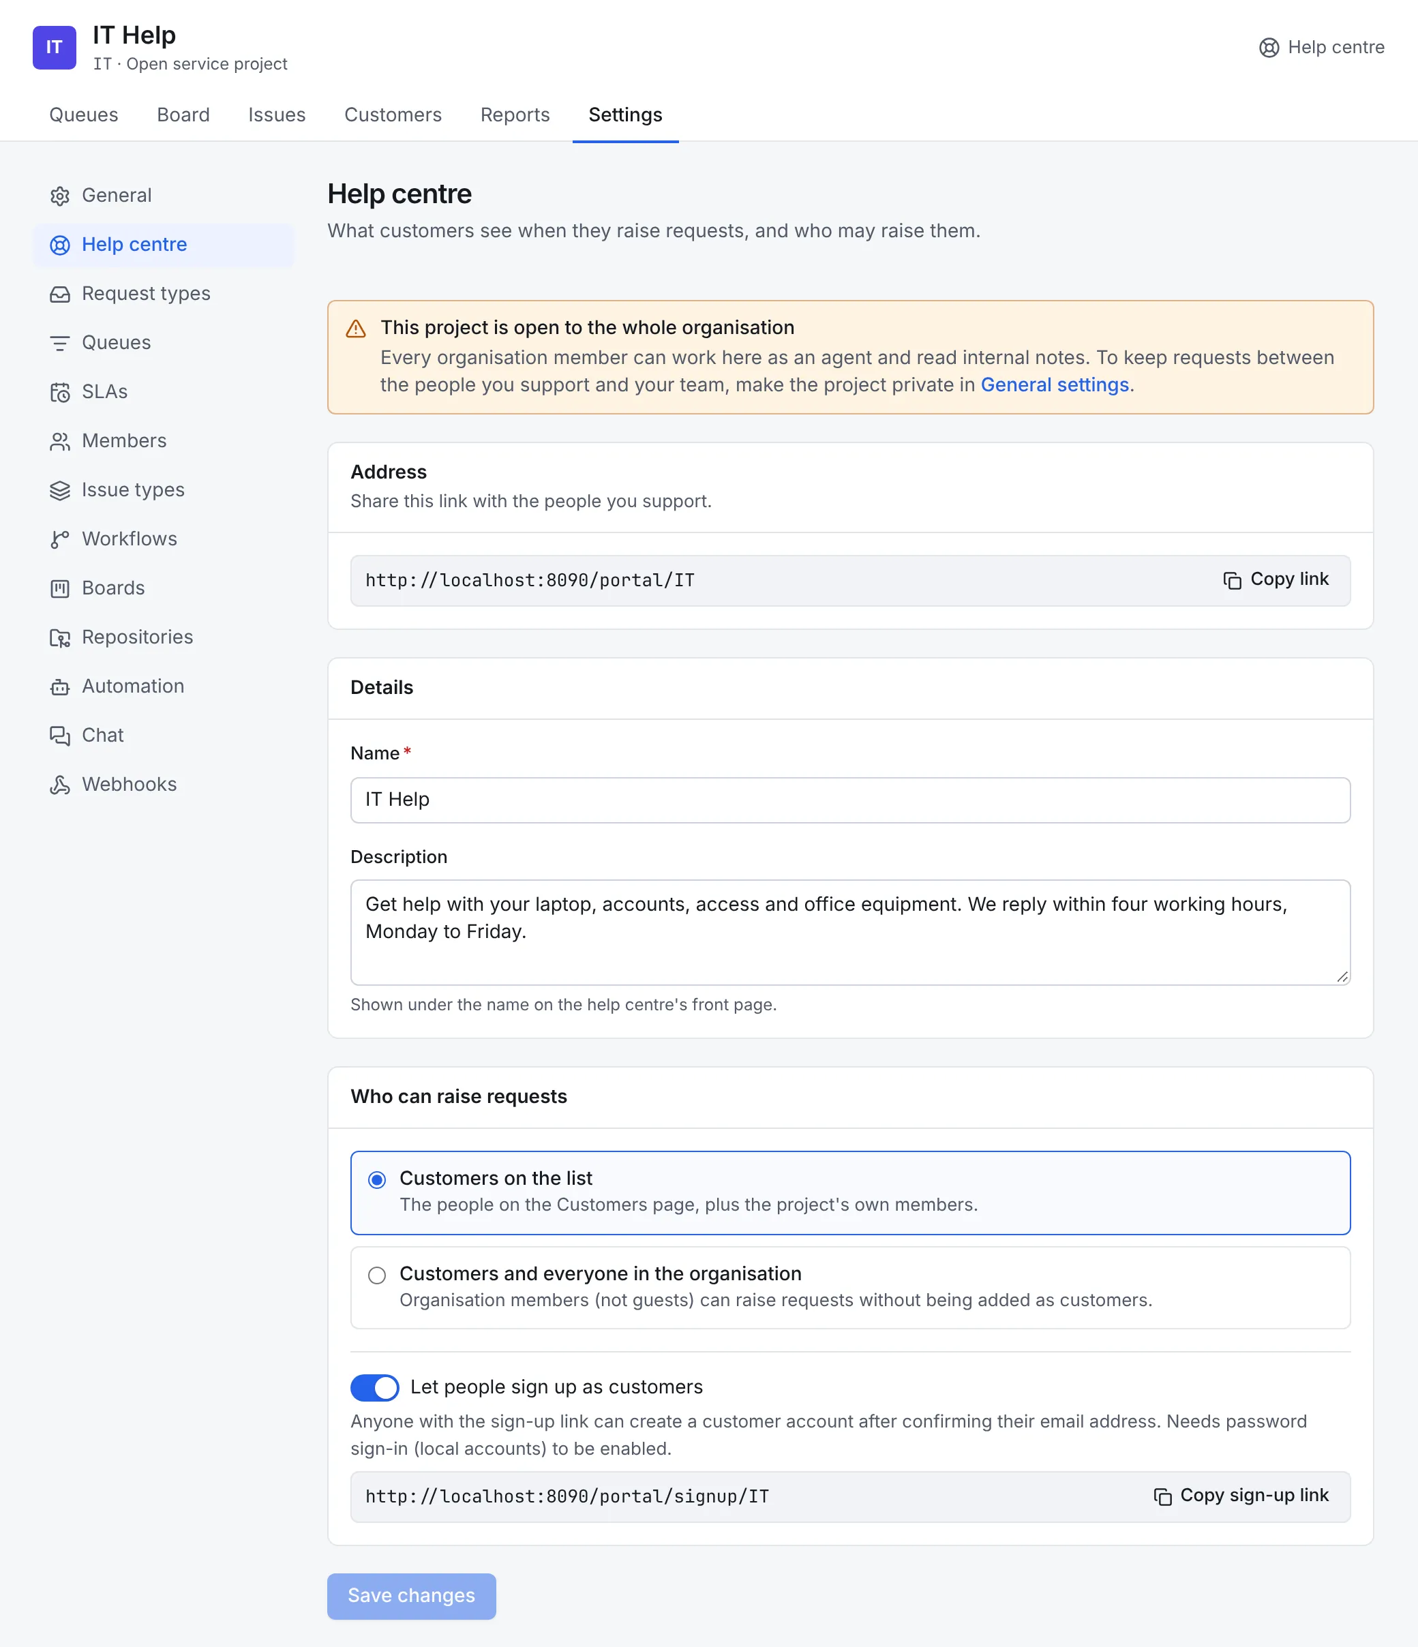
Task: Click 'IT · Open service project' subtitle
Action: (190, 64)
